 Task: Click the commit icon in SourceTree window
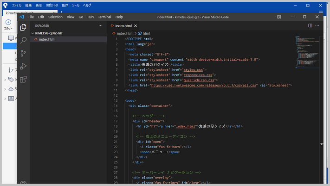click(x=8, y=22)
